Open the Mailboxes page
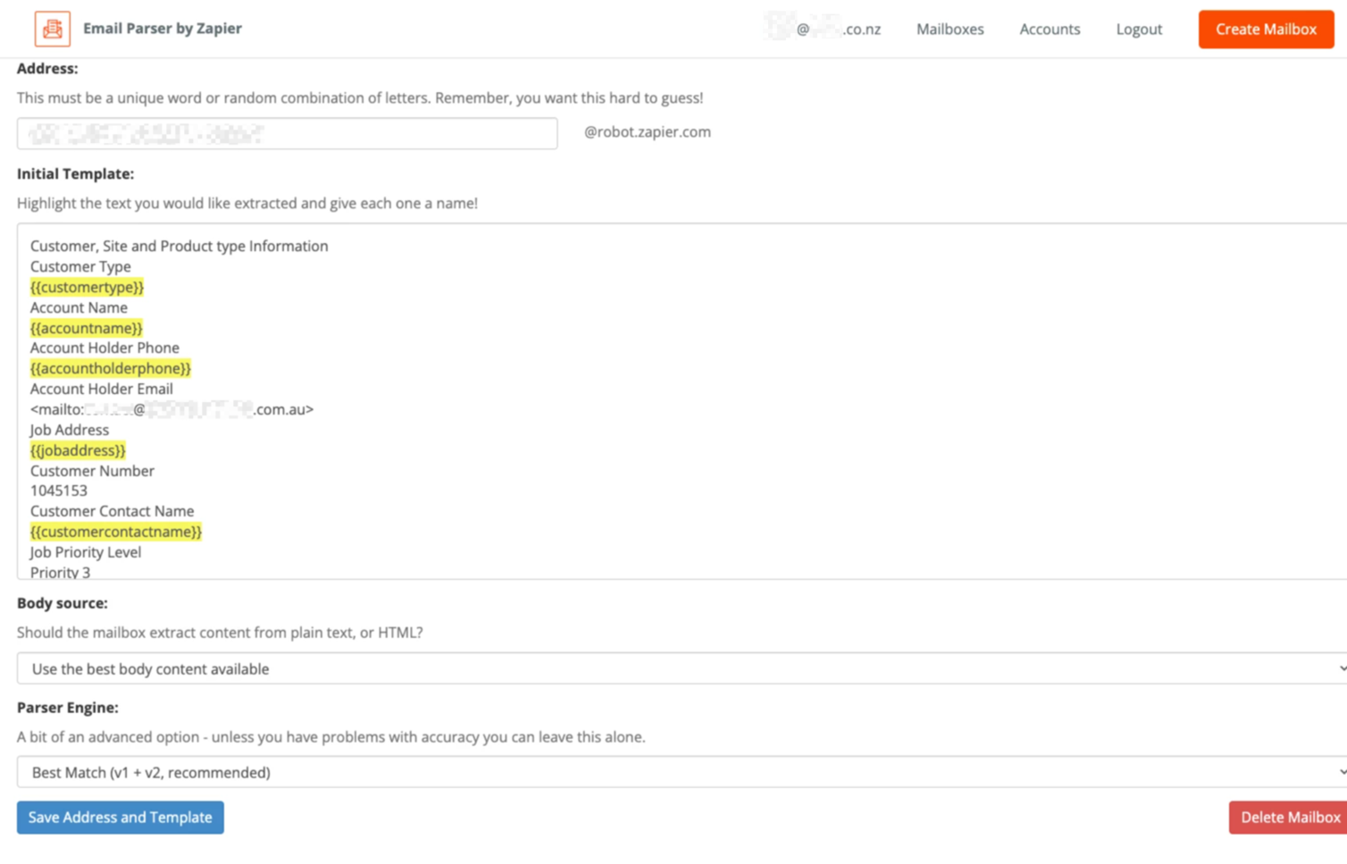The height and width of the screenshot is (864, 1347). tap(950, 29)
